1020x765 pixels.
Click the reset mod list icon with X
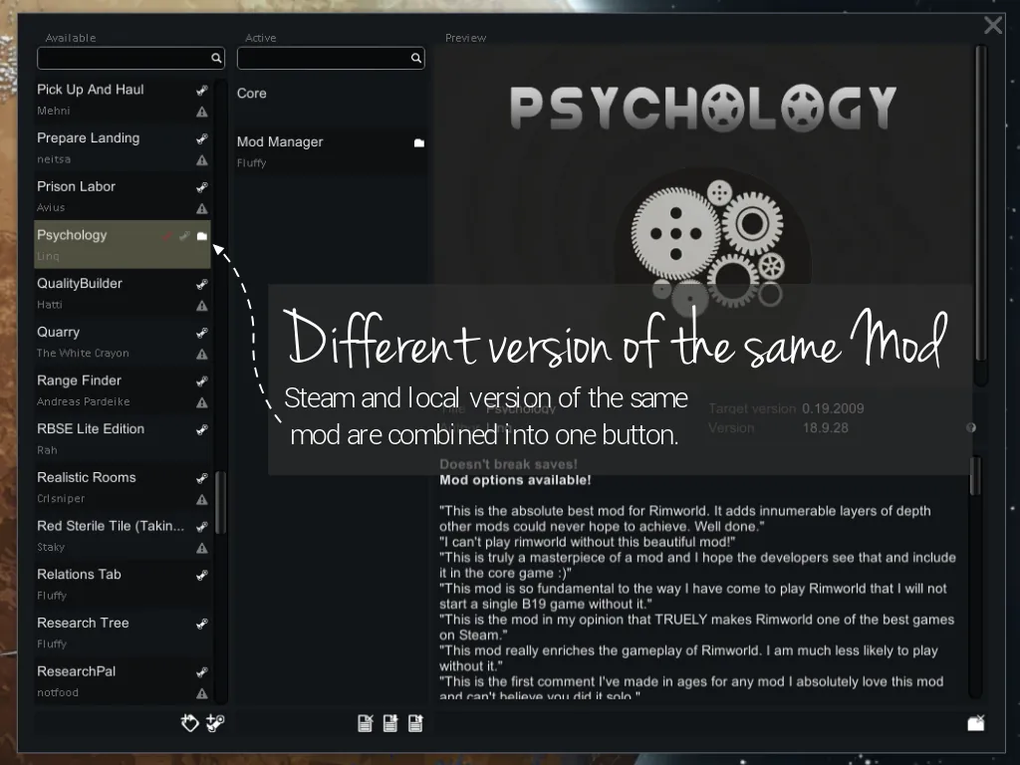pos(366,724)
